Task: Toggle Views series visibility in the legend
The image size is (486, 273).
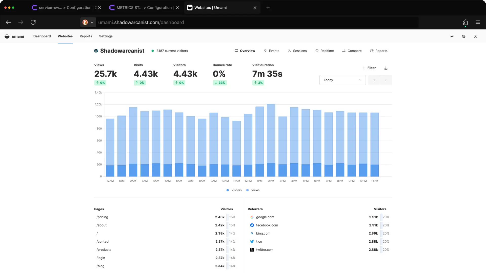Action: click(x=253, y=190)
